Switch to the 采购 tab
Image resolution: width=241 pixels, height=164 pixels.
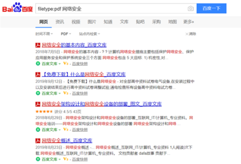[x=156, y=22]
